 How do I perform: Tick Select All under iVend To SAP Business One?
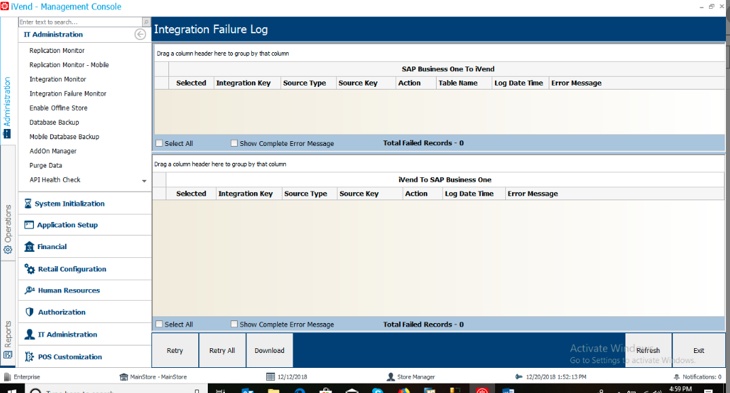click(x=159, y=324)
